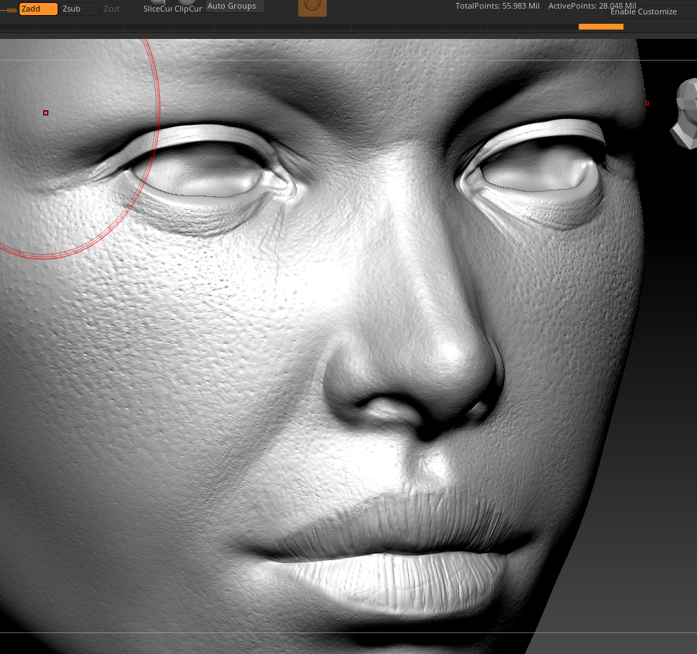Click the ActivePoints count readout
The width and height of the screenshot is (697, 654).
[592, 6]
